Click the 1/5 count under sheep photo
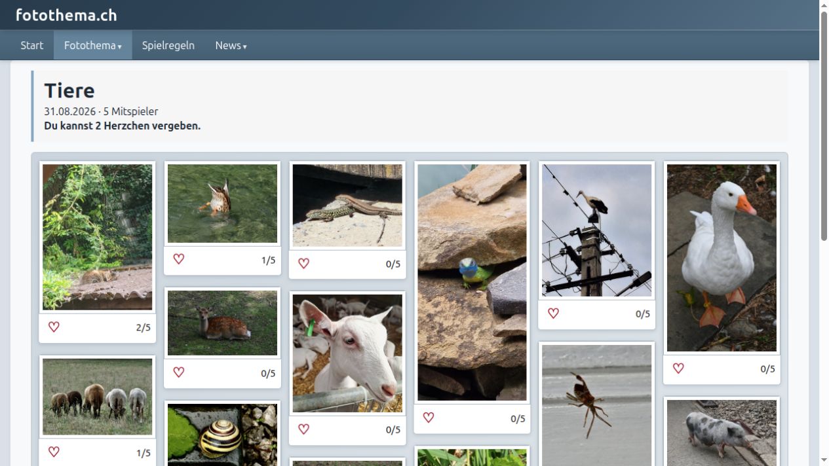This screenshot has width=829, height=466. point(143,452)
